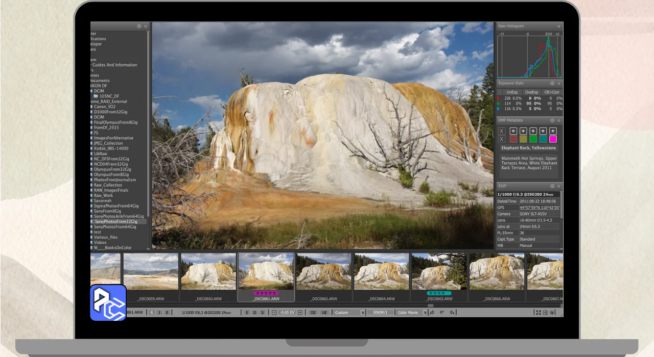Image resolution: width=654 pixels, height=357 pixels.
Task: Select thumbnail _DSC0864.ARW
Action: click(382, 276)
